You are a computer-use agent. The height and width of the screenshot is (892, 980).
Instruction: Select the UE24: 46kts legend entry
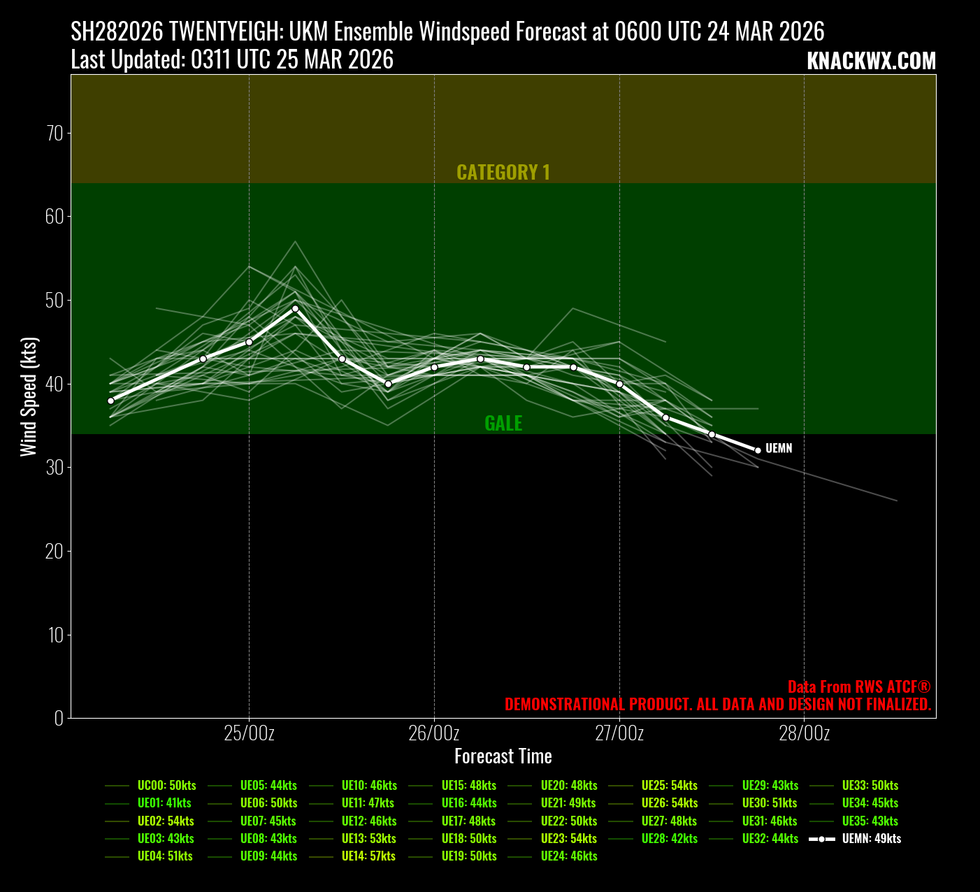(568, 856)
